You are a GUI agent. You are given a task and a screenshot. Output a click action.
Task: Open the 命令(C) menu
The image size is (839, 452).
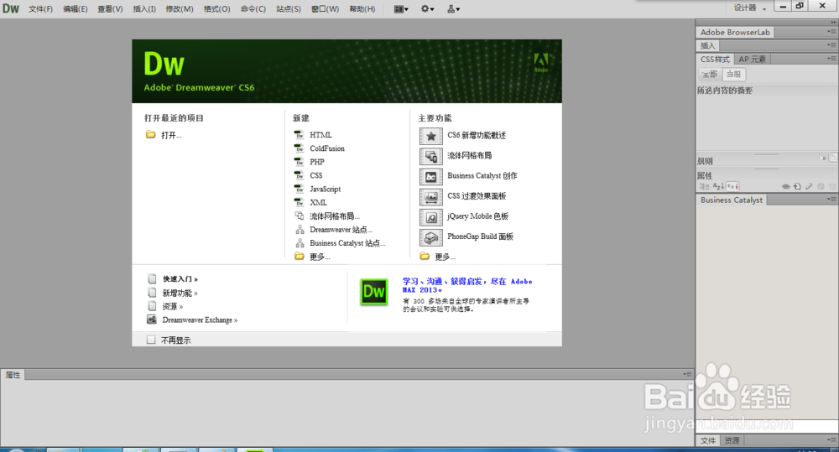tap(253, 9)
